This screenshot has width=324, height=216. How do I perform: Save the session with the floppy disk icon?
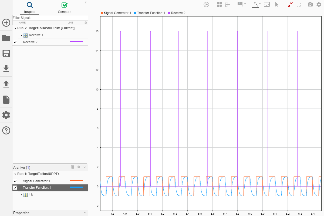pos(6,53)
